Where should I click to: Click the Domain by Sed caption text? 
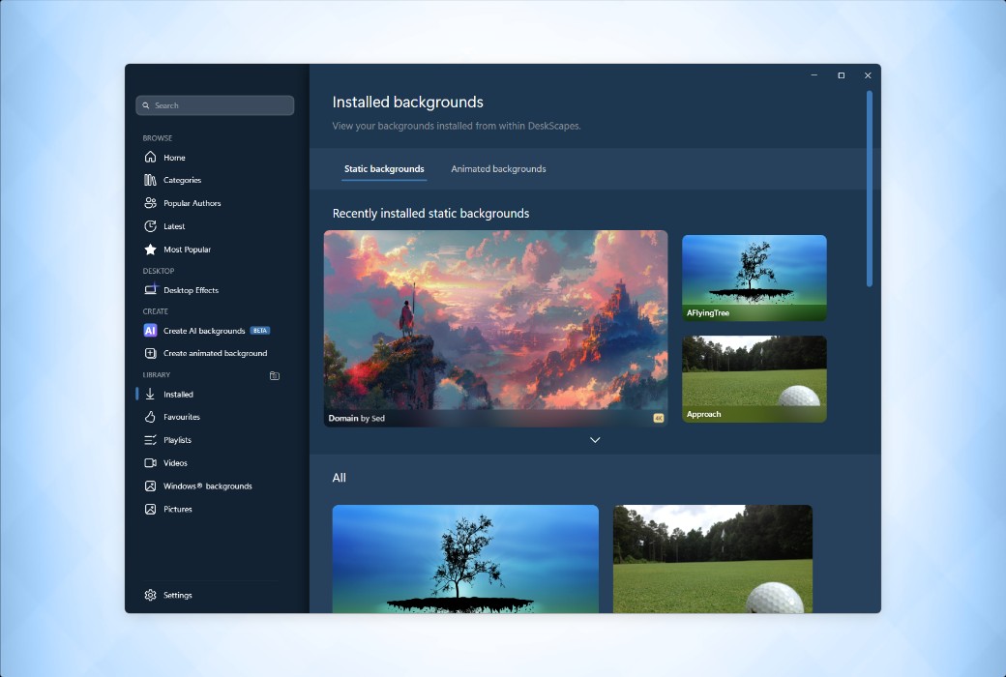click(x=356, y=419)
